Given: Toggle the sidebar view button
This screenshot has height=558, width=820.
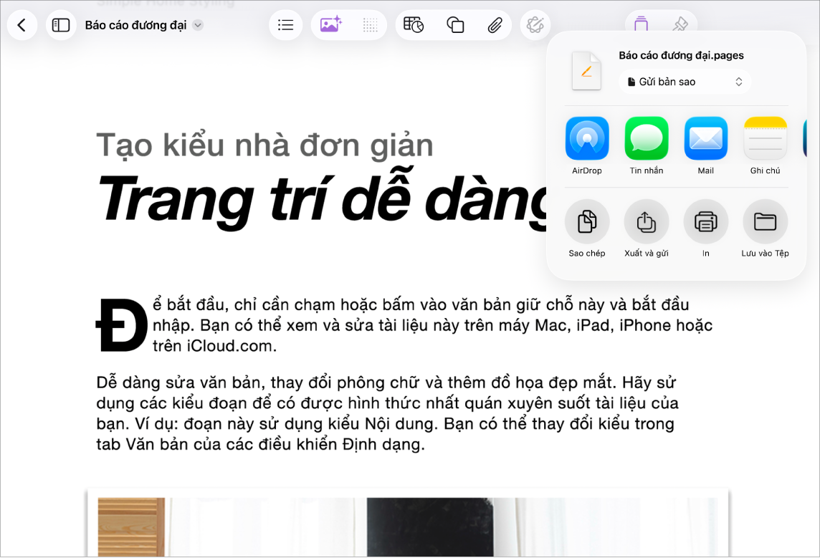Looking at the screenshot, I should (x=61, y=25).
